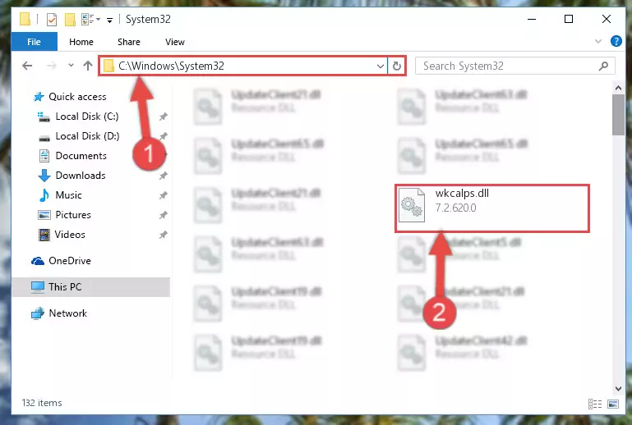This screenshot has width=632, height=425.
Task: Select Network in the navigation pane
Action: tap(67, 313)
